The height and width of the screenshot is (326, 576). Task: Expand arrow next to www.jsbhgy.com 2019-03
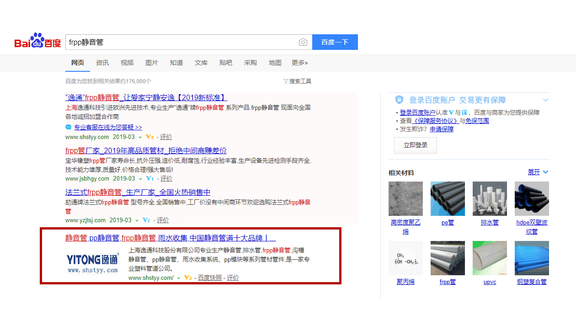[140, 179]
